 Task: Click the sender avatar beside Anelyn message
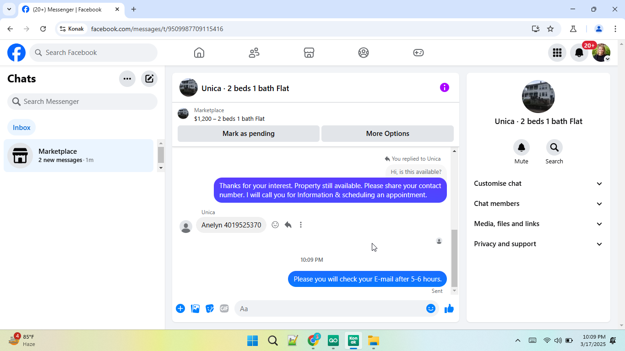coord(186,227)
